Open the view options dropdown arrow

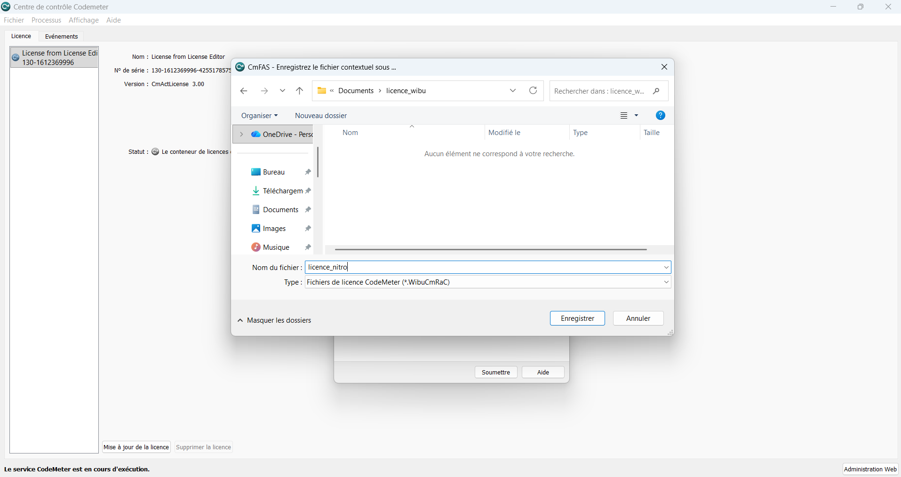pyautogui.click(x=636, y=116)
